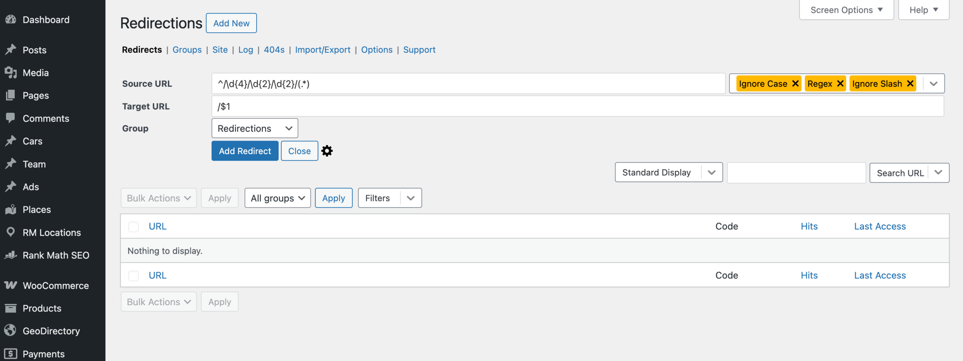The image size is (963, 361).
Task: Click the Add Redirect button
Action: 245,151
